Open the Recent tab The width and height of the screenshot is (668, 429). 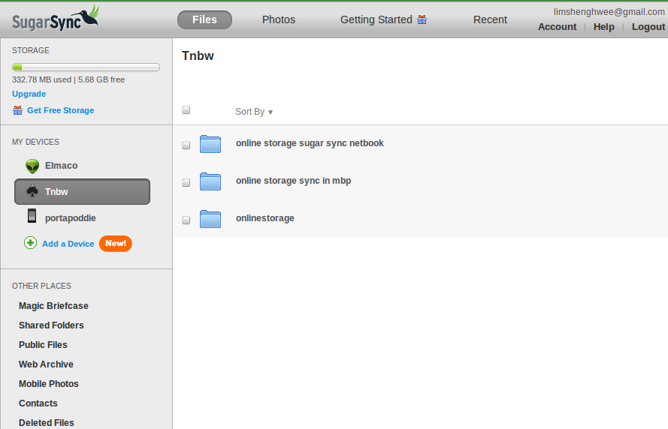coord(490,20)
